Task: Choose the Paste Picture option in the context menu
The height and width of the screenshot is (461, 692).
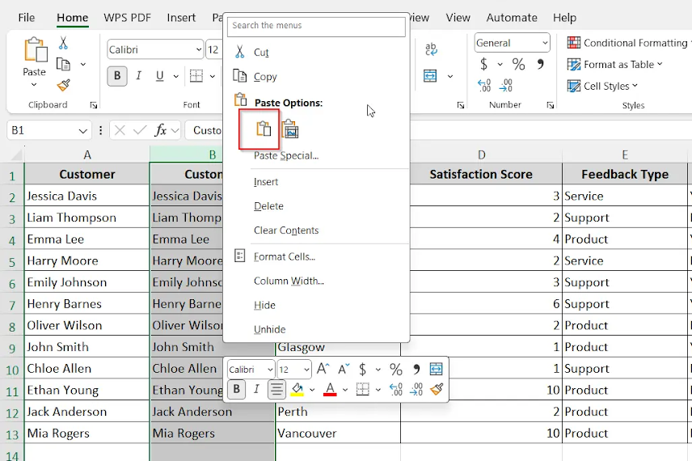Action: click(x=290, y=129)
